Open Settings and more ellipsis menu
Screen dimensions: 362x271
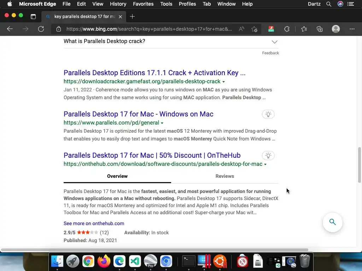pyautogui.click(x=352, y=29)
